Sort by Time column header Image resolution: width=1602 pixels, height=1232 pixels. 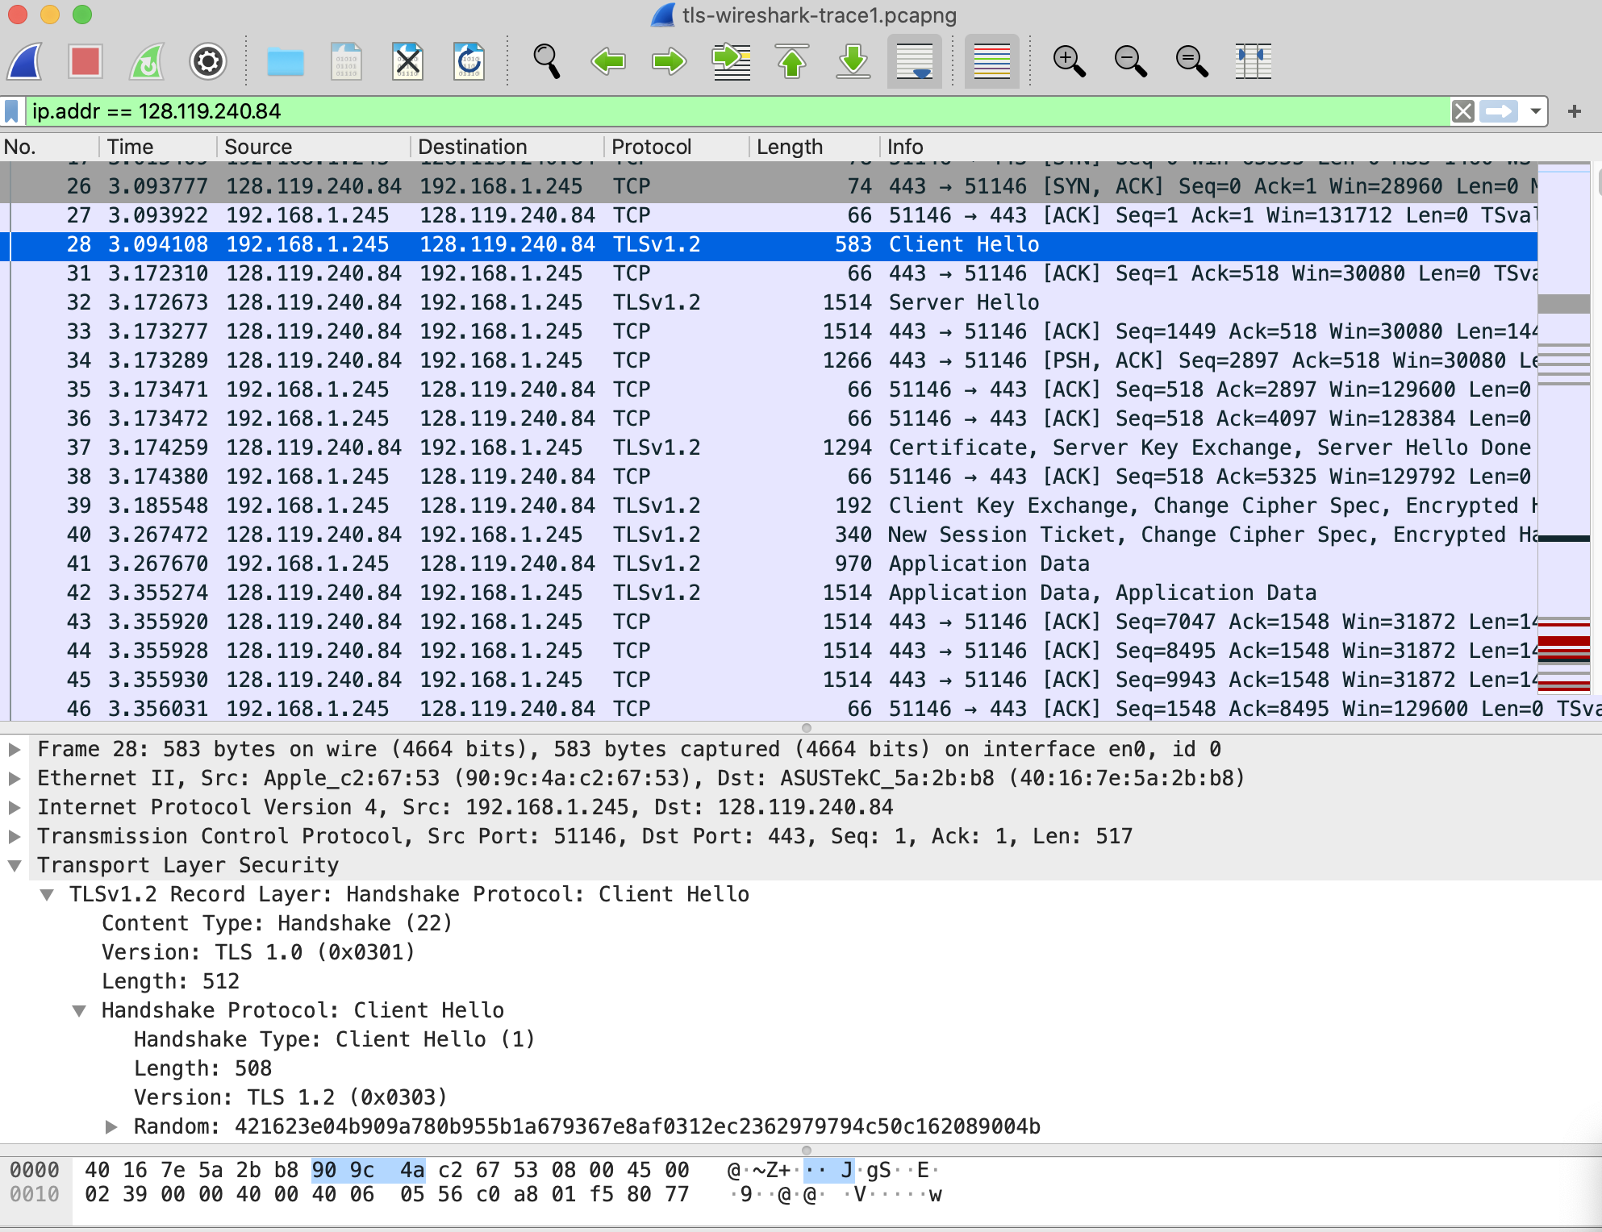coord(159,147)
